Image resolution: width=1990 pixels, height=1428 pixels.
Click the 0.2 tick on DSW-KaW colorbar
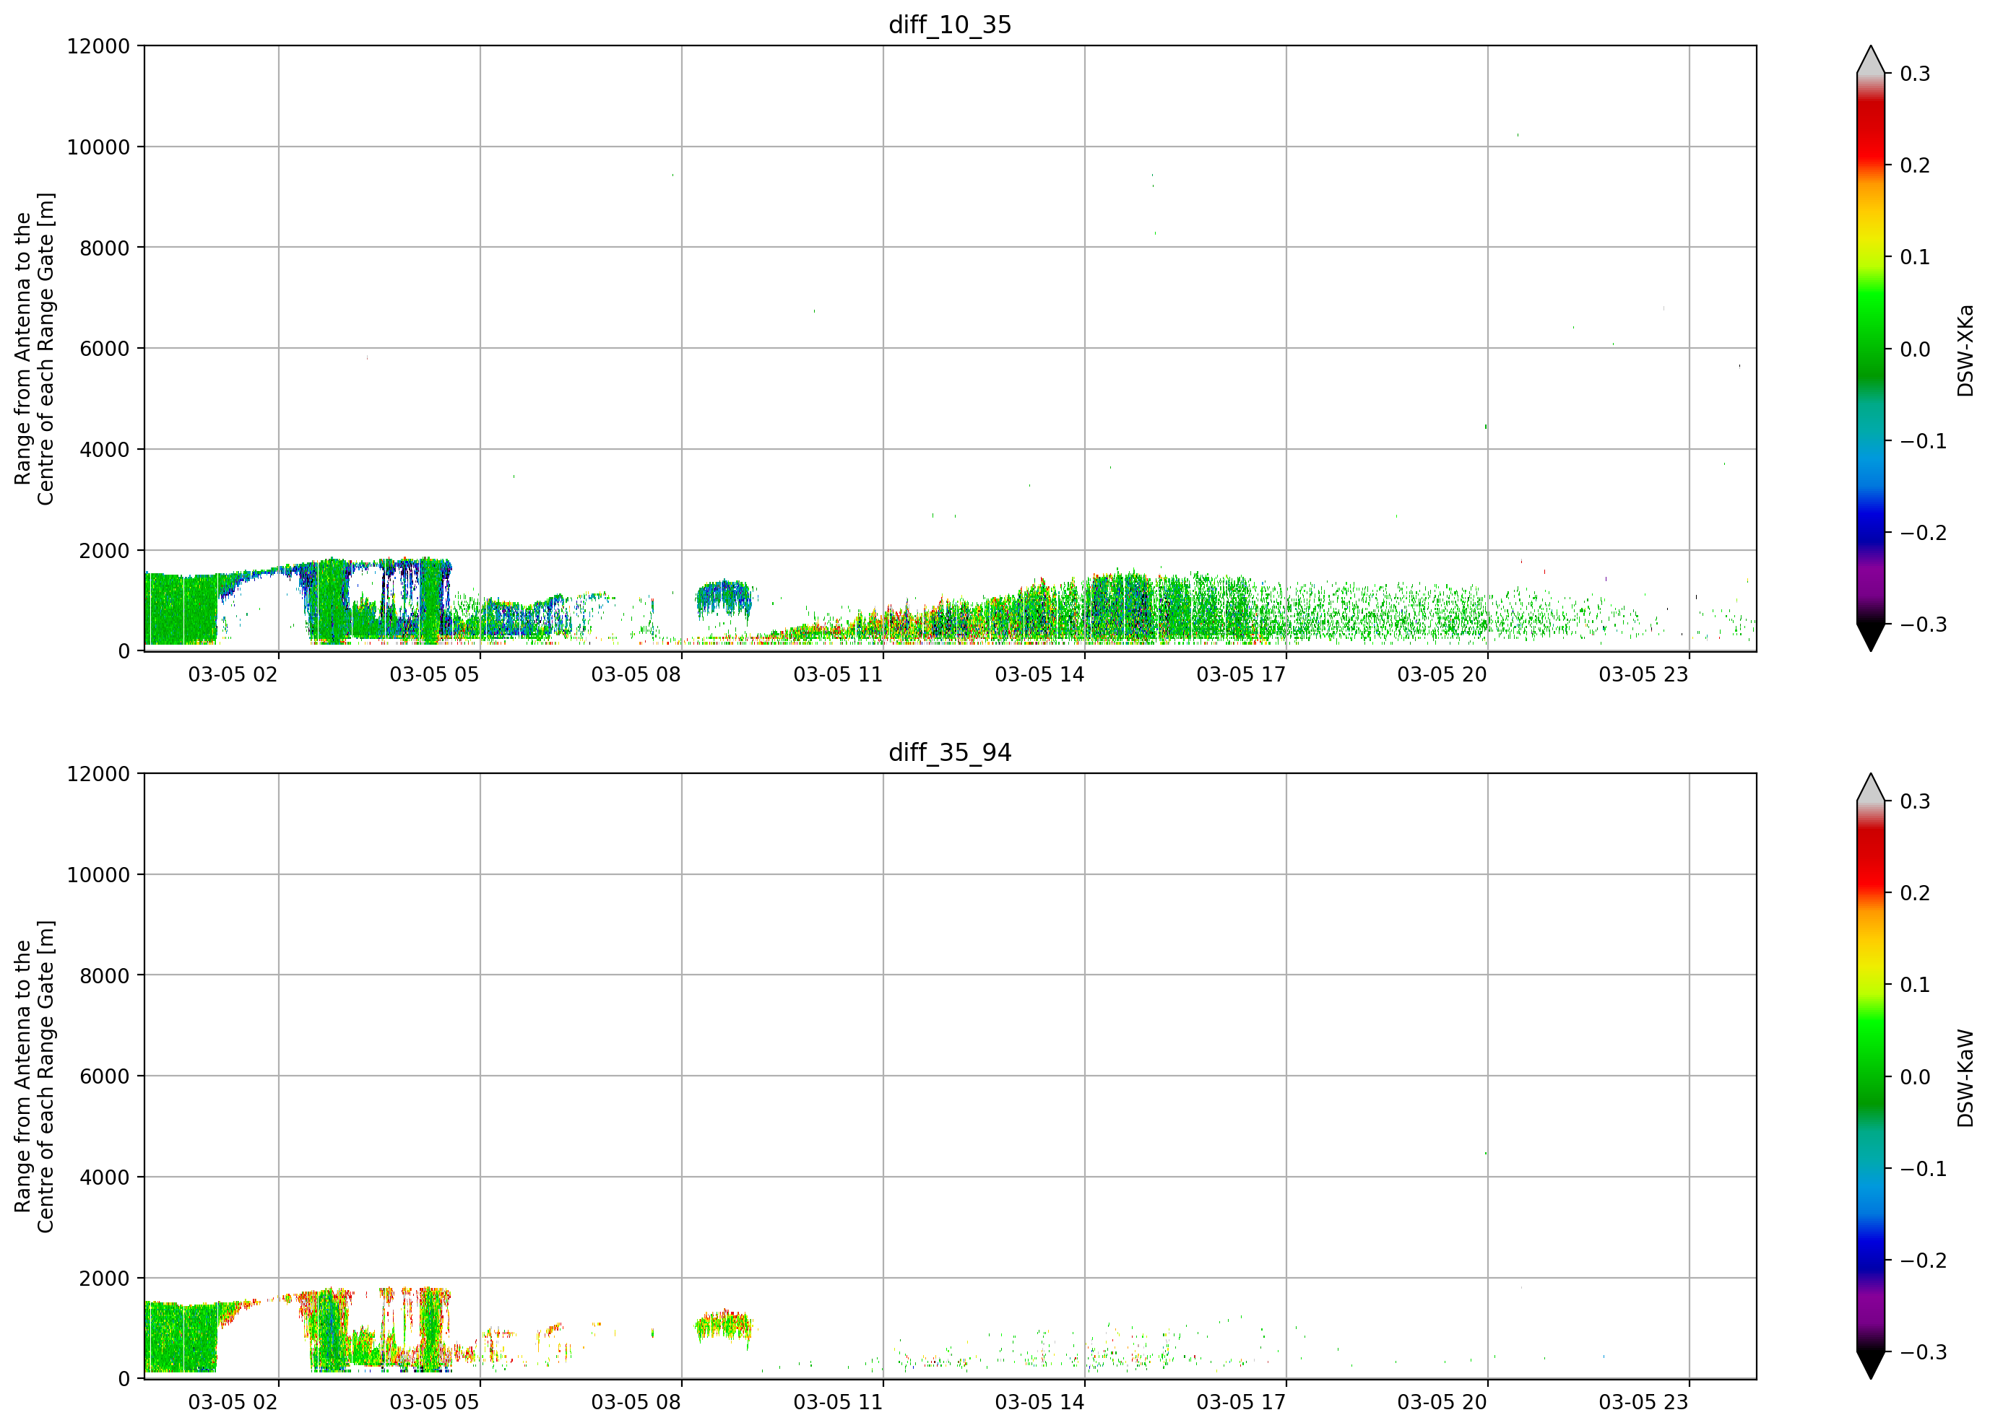click(x=1915, y=894)
